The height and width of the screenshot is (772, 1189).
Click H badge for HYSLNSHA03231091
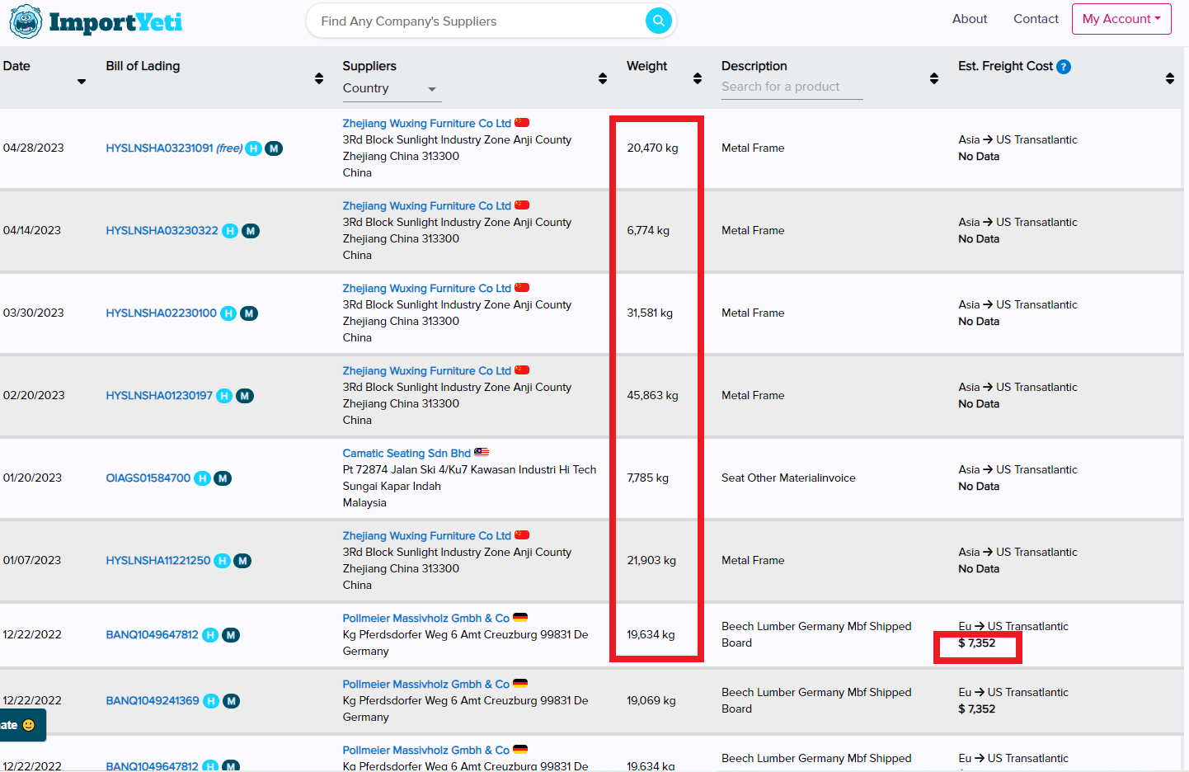point(254,148)
